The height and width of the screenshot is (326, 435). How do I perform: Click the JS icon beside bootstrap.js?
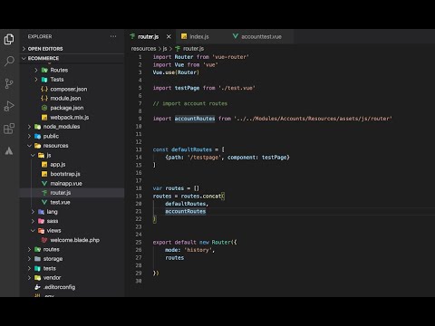pos(44,174)
